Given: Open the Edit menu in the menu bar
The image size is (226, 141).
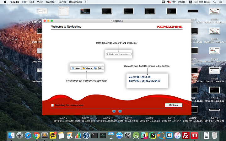Looking at the screenshot, I should pyautogui.click(x=32, y=2).
